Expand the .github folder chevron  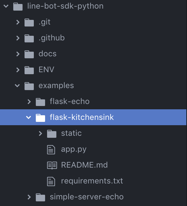18,38
